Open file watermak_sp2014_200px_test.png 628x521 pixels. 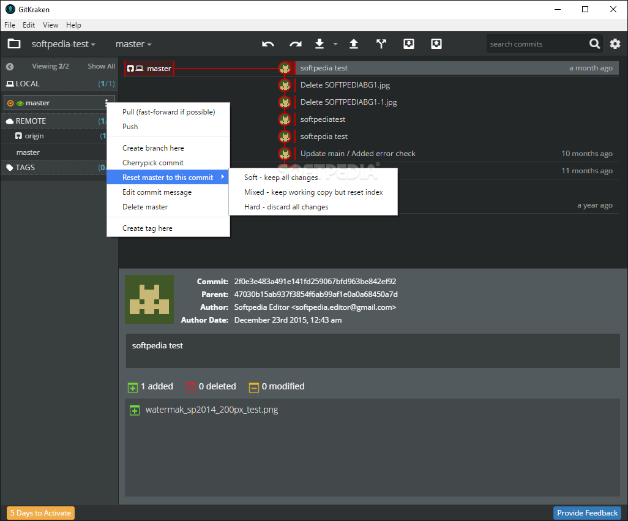(x=211, y=410)
